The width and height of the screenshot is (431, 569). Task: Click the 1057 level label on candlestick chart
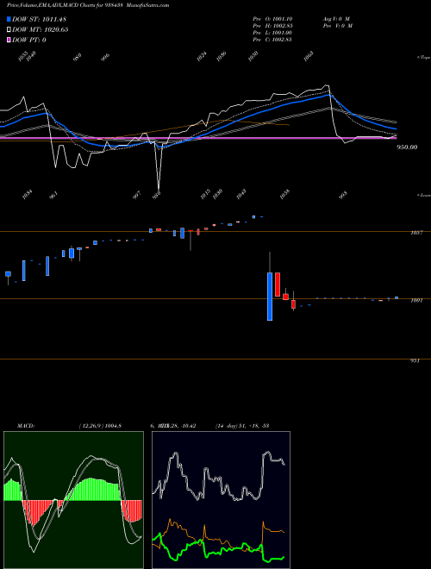coord(416,233)
